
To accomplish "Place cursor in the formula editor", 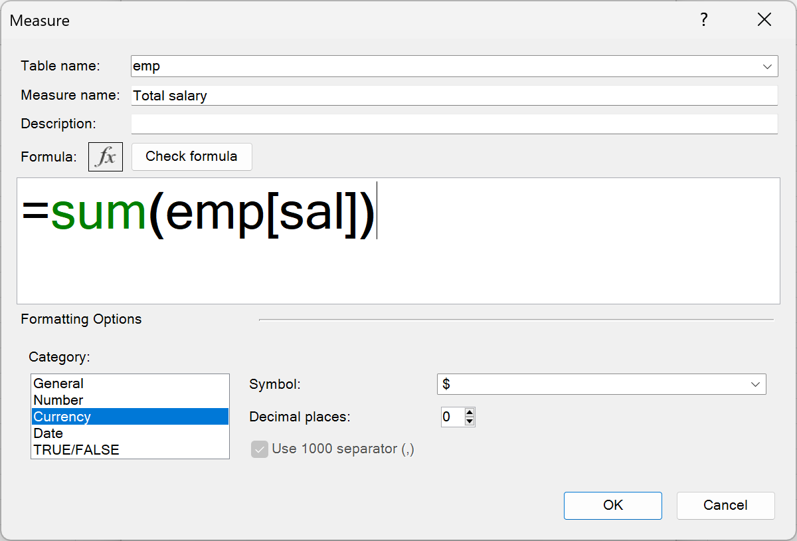I will tap(398, 239).
